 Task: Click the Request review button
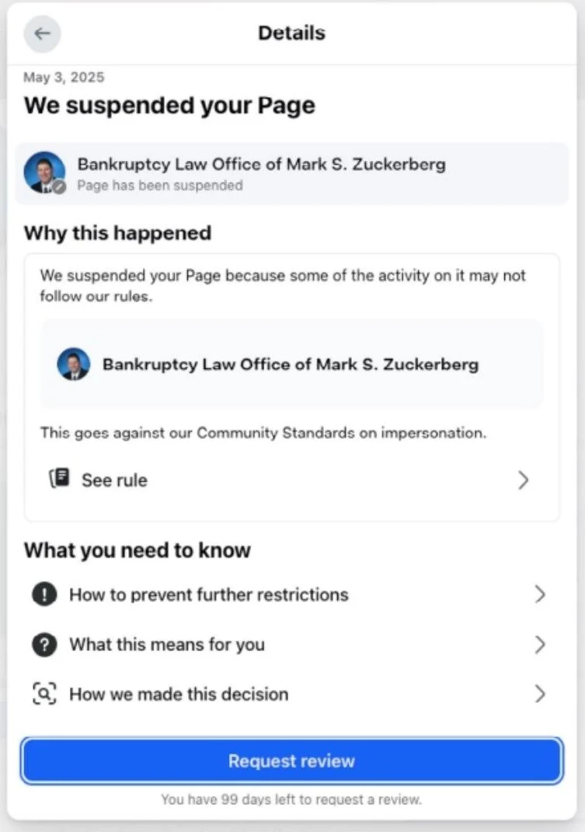291,761
